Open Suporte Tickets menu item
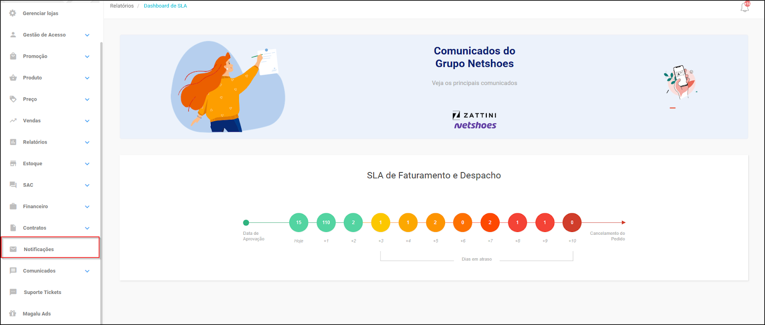This screenshot has width=765, height=325. pyautogui.click(x=50, y=292)
